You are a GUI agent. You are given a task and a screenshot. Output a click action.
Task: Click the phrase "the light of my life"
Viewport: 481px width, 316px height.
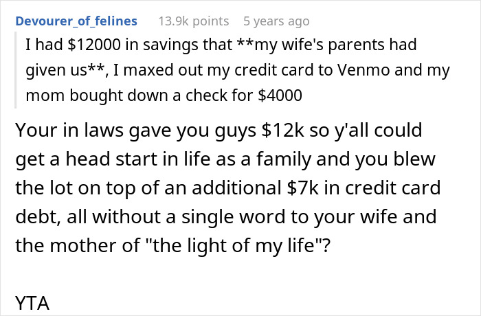[234, 246]
